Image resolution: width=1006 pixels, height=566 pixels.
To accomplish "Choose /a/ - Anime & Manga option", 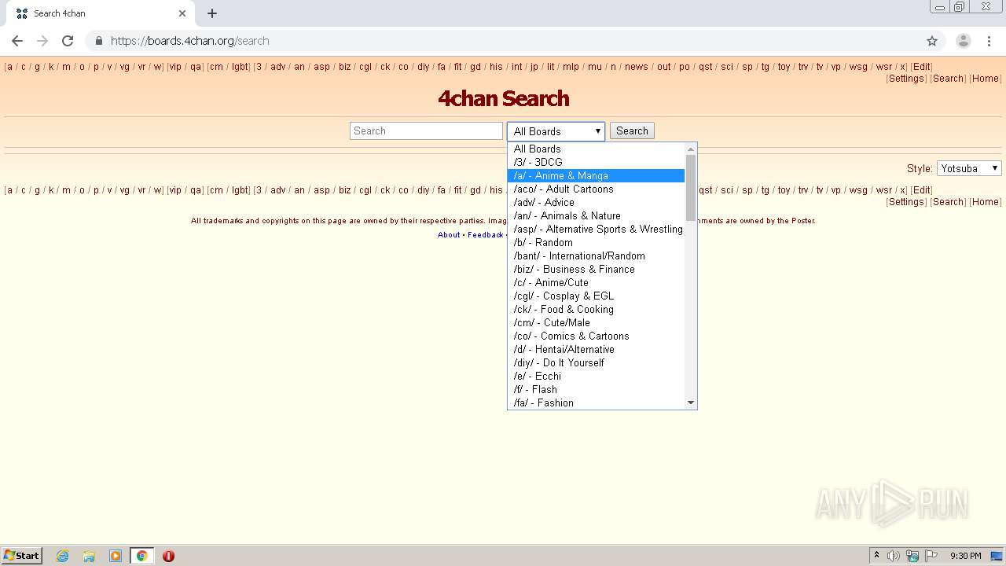I will tap(596, 175).
